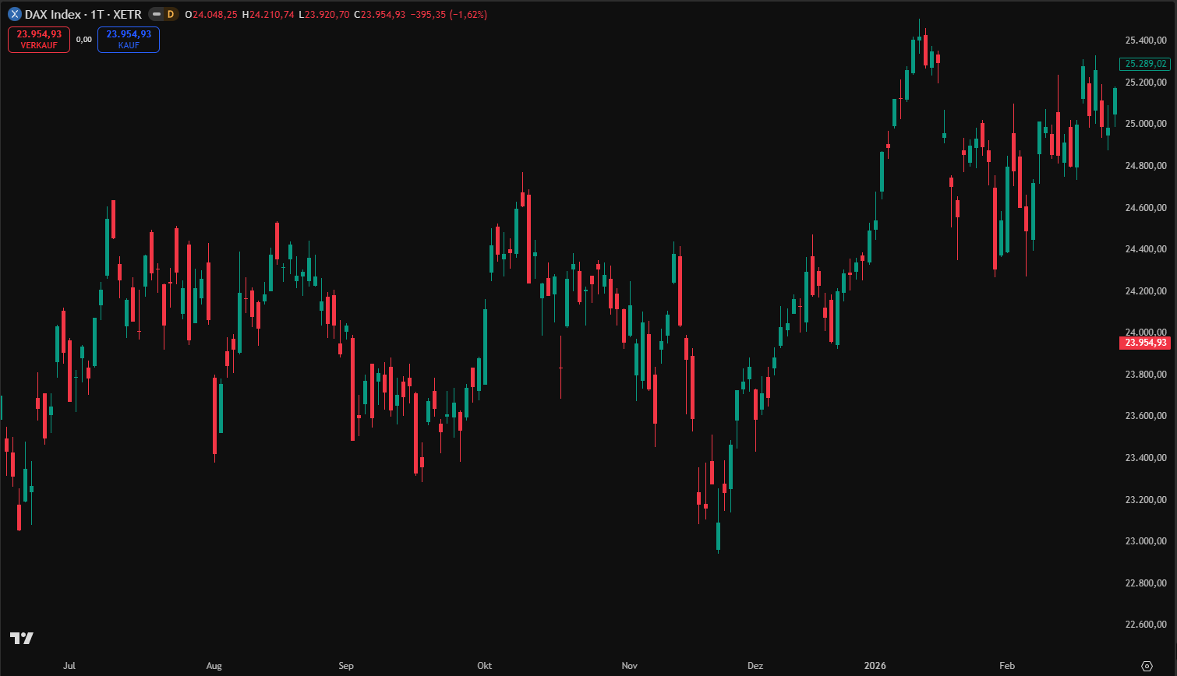This screenshot has height=676, width=1177.
Task: Click the 25.400,00 price axis label
Action: (1146, 40)
